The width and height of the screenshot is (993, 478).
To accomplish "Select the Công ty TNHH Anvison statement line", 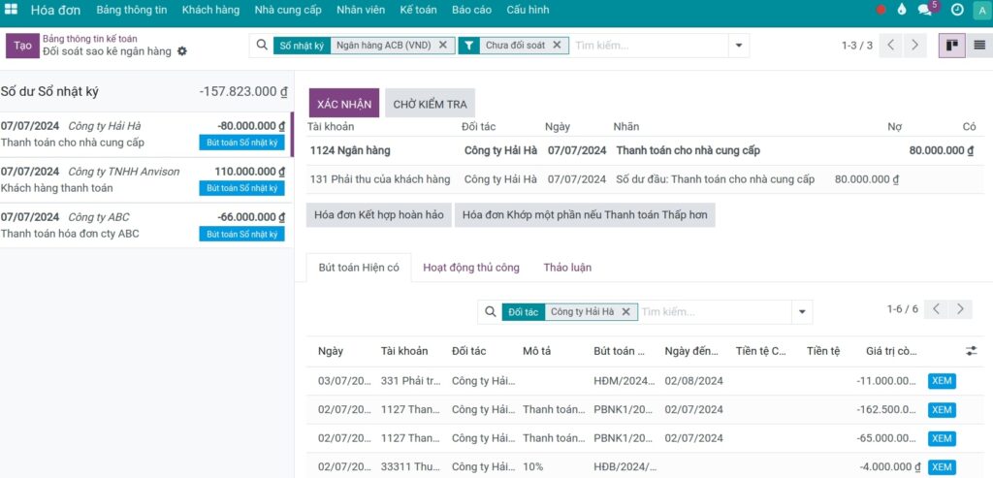I will (144, 179).
